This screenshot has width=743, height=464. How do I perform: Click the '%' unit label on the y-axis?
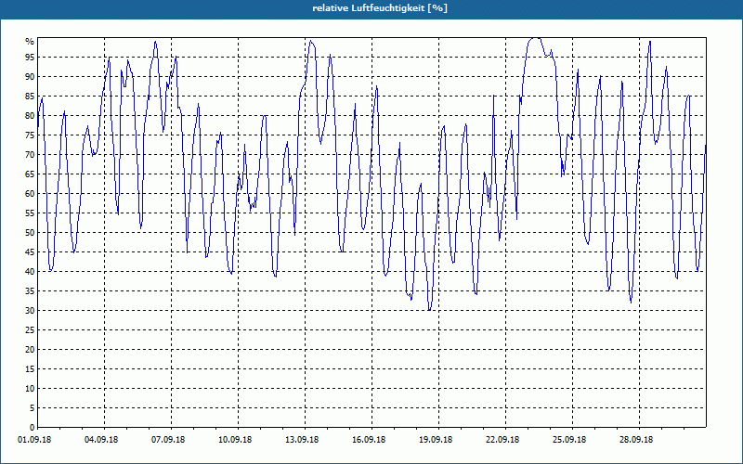30,42
